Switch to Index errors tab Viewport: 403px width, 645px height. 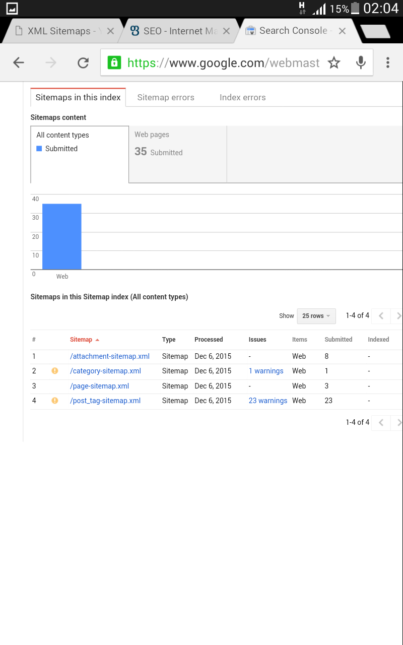(x=242, y=98)
